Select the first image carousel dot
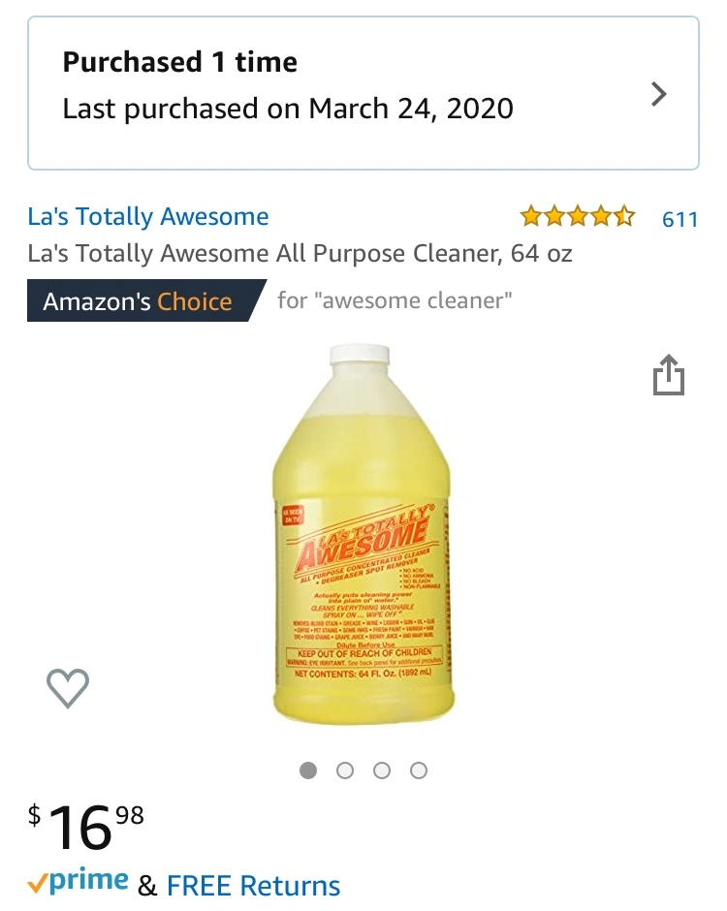The image size is (727, 911). (x=308, y=770)
